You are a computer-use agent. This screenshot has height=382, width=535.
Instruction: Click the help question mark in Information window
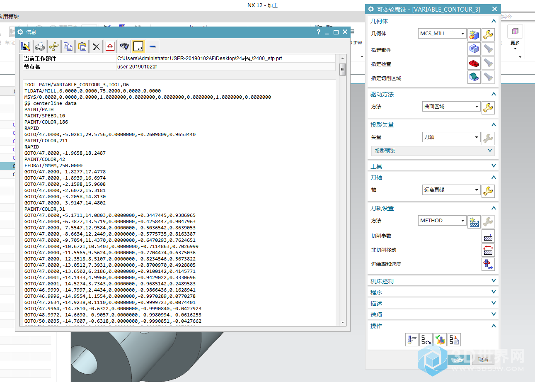click(318, 32)
